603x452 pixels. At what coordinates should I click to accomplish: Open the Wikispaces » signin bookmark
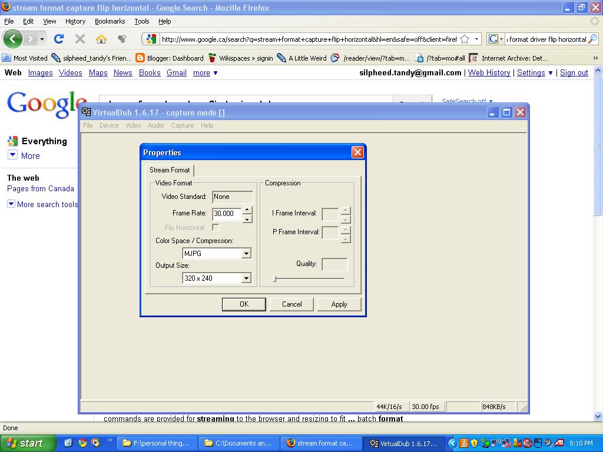pos(241,58)
